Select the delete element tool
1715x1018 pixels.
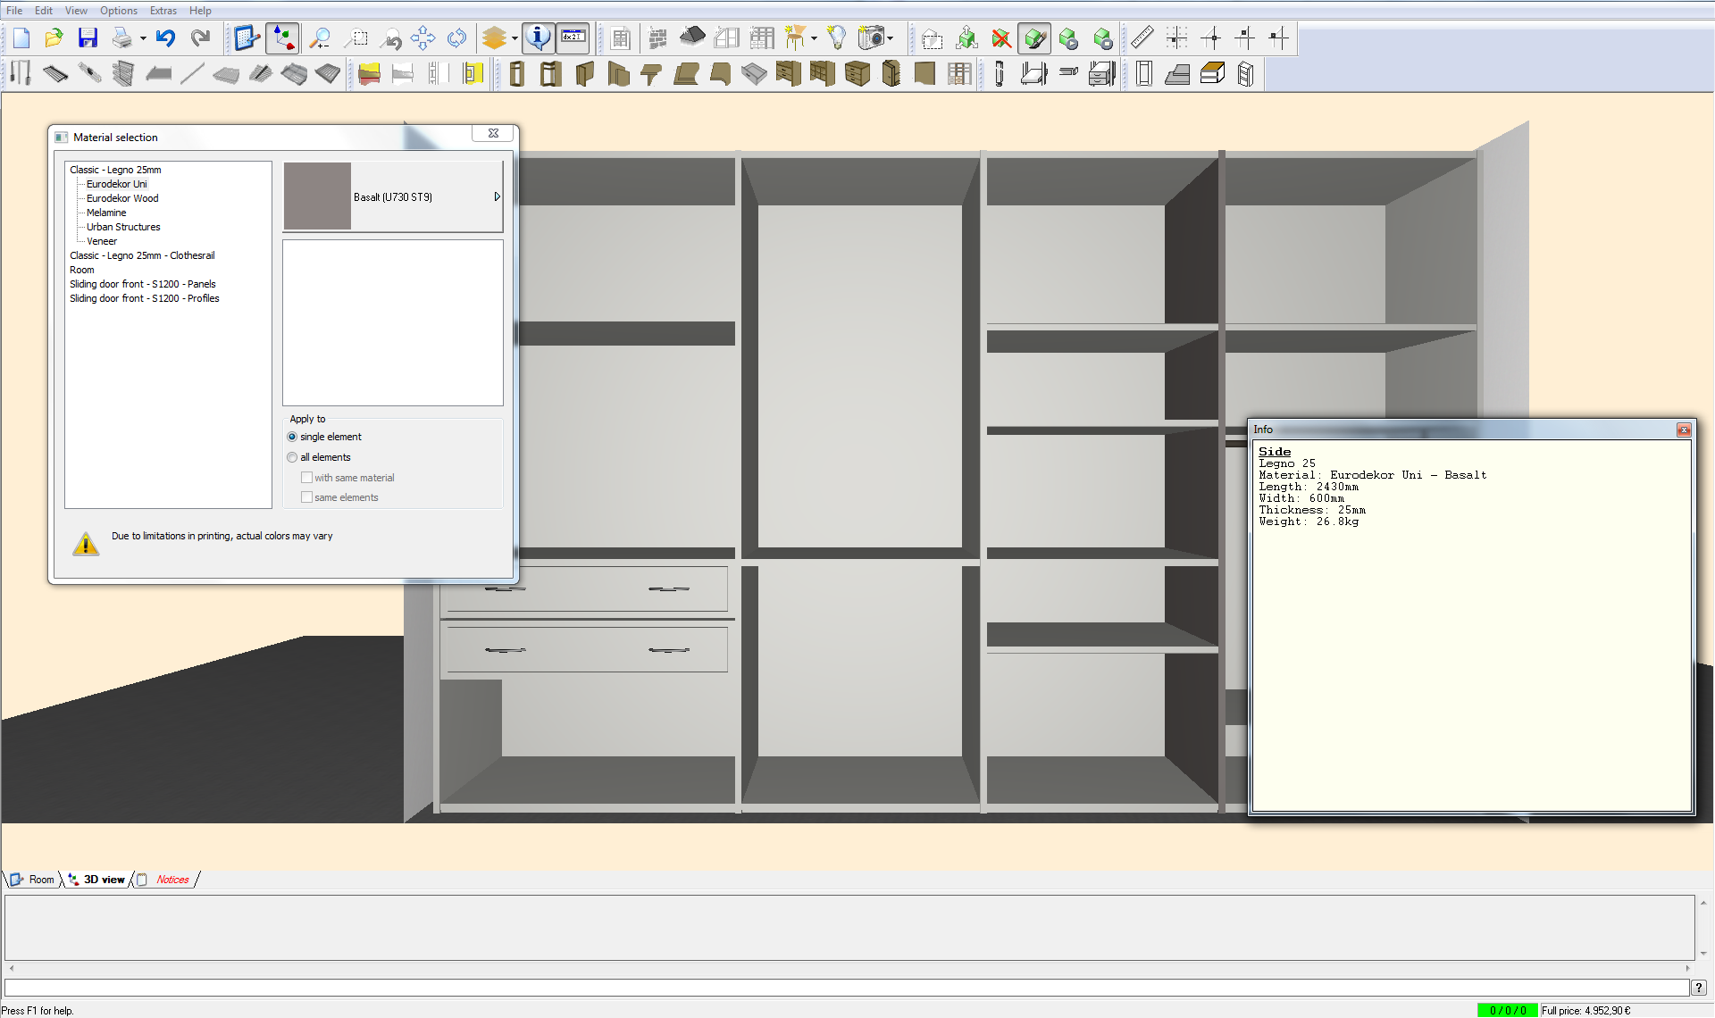click(1000, 38)
